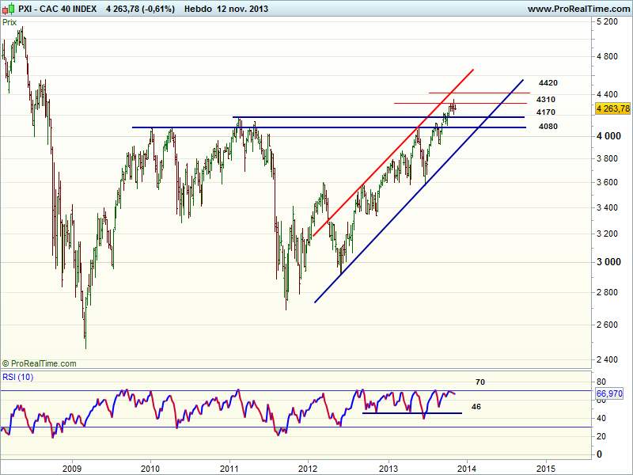Screen dimensions: 633x475
Task: Click the current price tag 4 263,78
Action: point(612,108)
